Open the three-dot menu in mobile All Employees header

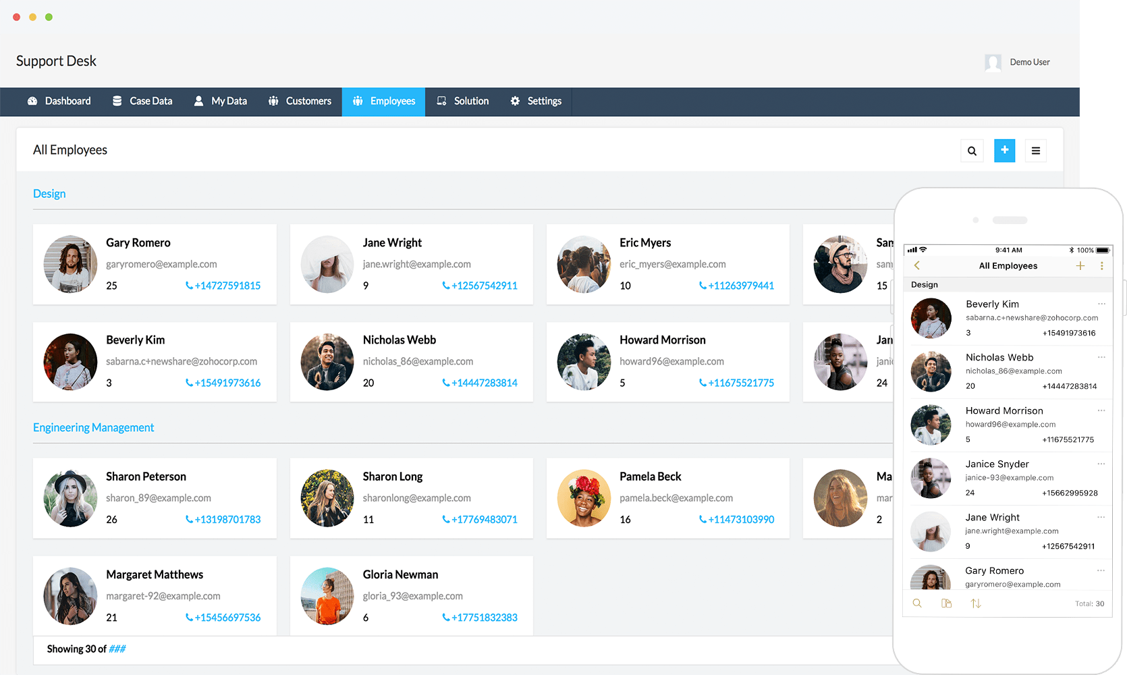click(x=1101, y=265)
